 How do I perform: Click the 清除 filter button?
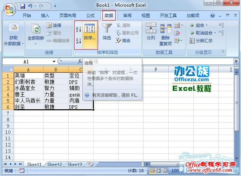[123, 25]
